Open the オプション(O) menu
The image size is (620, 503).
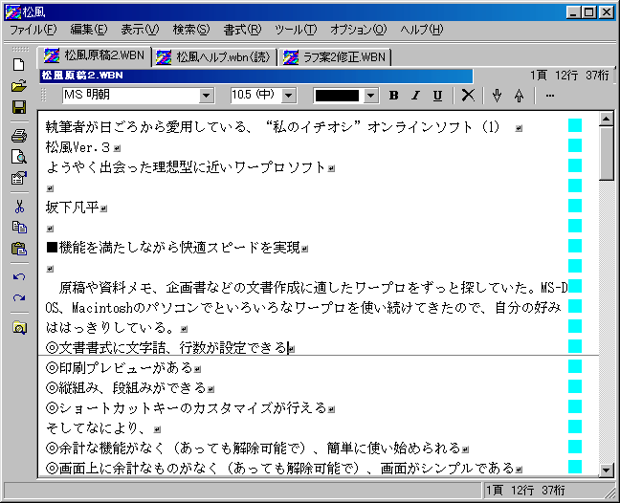pos(358,30)
